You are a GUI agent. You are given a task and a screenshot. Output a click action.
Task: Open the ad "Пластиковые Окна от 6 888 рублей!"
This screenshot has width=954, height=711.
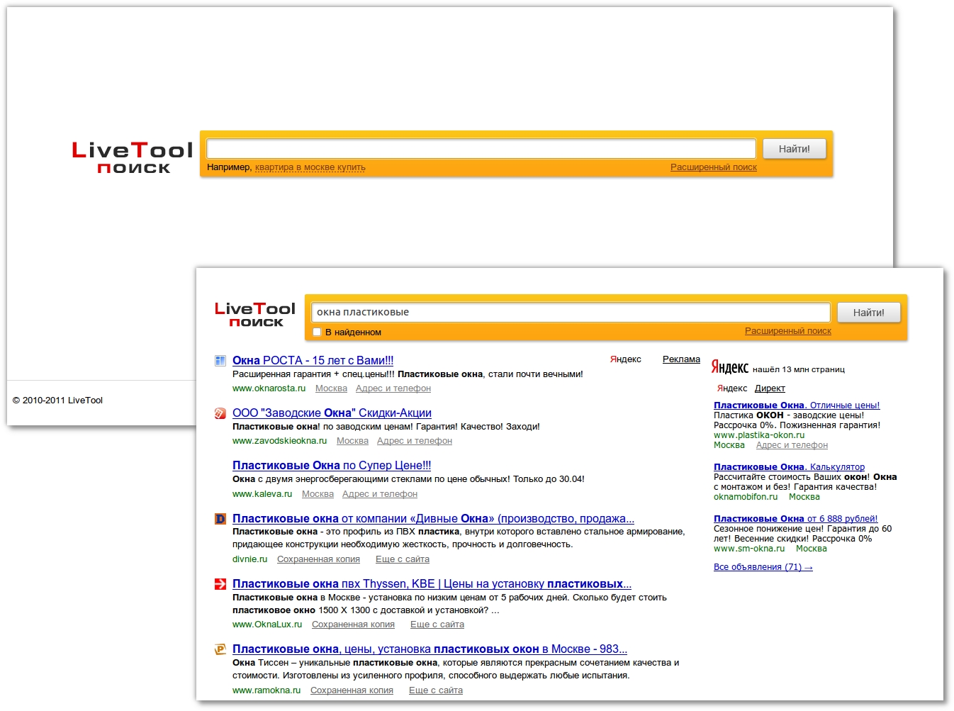pos(796,519)
